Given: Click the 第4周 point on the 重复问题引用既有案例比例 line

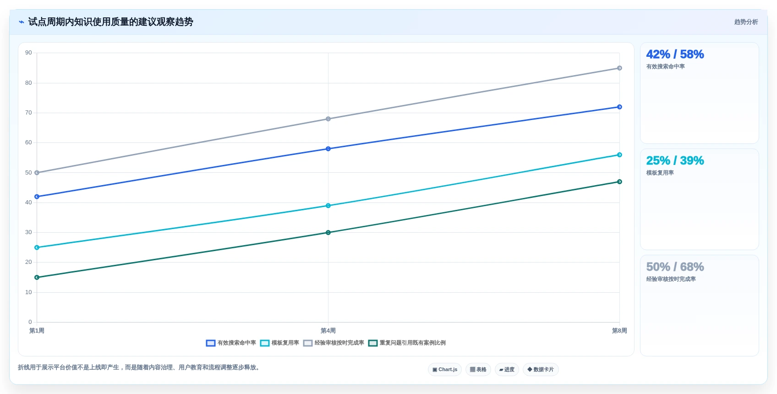Looking at the screenshot, I should click(328, 233).
